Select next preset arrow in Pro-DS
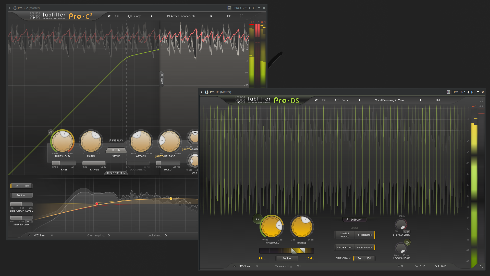This screenshot has width=490, height=276. [421, 100]
